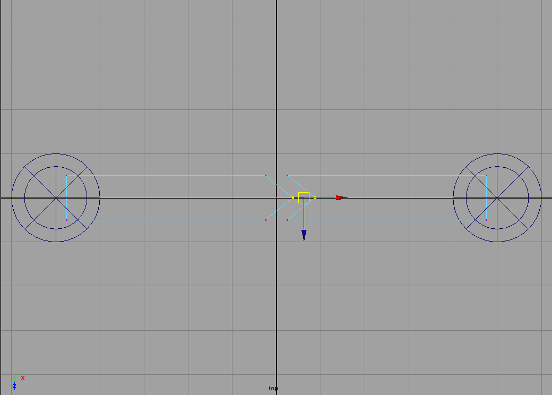Select the magenta vertex at the left shape's upper-left corner
Image resolution: width=552 pixels, height=395 pixels.
66,175
